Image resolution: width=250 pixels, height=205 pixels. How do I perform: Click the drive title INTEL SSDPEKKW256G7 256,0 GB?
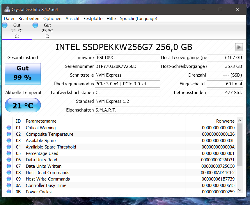coord(124,47)
